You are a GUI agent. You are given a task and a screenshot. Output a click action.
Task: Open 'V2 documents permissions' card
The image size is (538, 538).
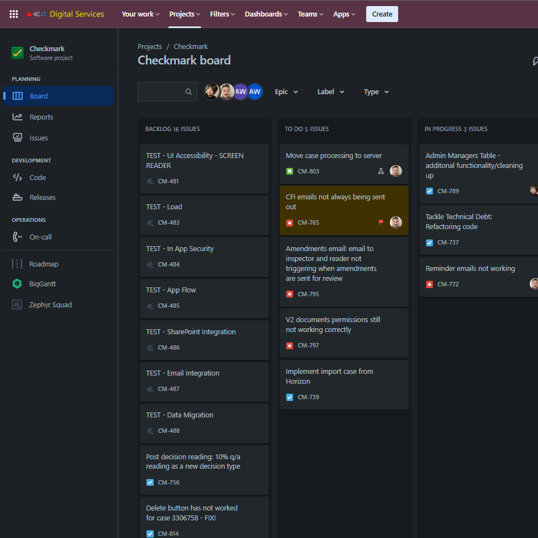[344, 333]
